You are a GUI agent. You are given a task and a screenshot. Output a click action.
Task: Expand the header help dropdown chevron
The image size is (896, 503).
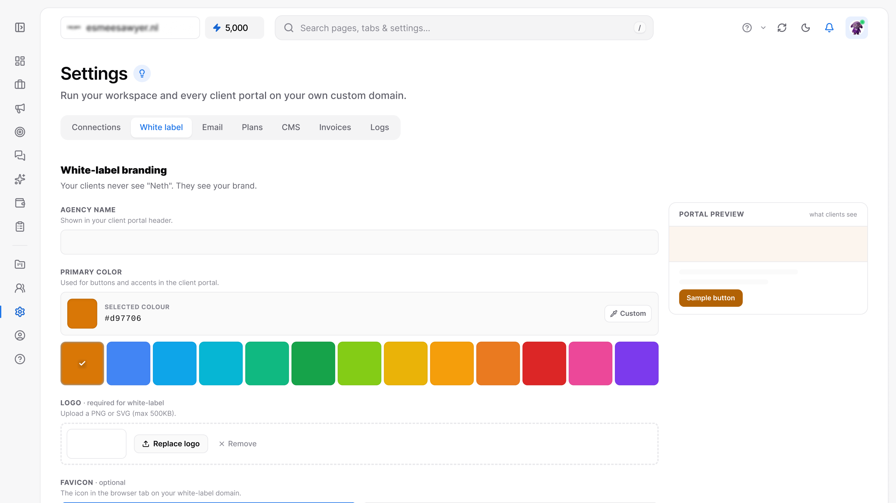point(763,28)
